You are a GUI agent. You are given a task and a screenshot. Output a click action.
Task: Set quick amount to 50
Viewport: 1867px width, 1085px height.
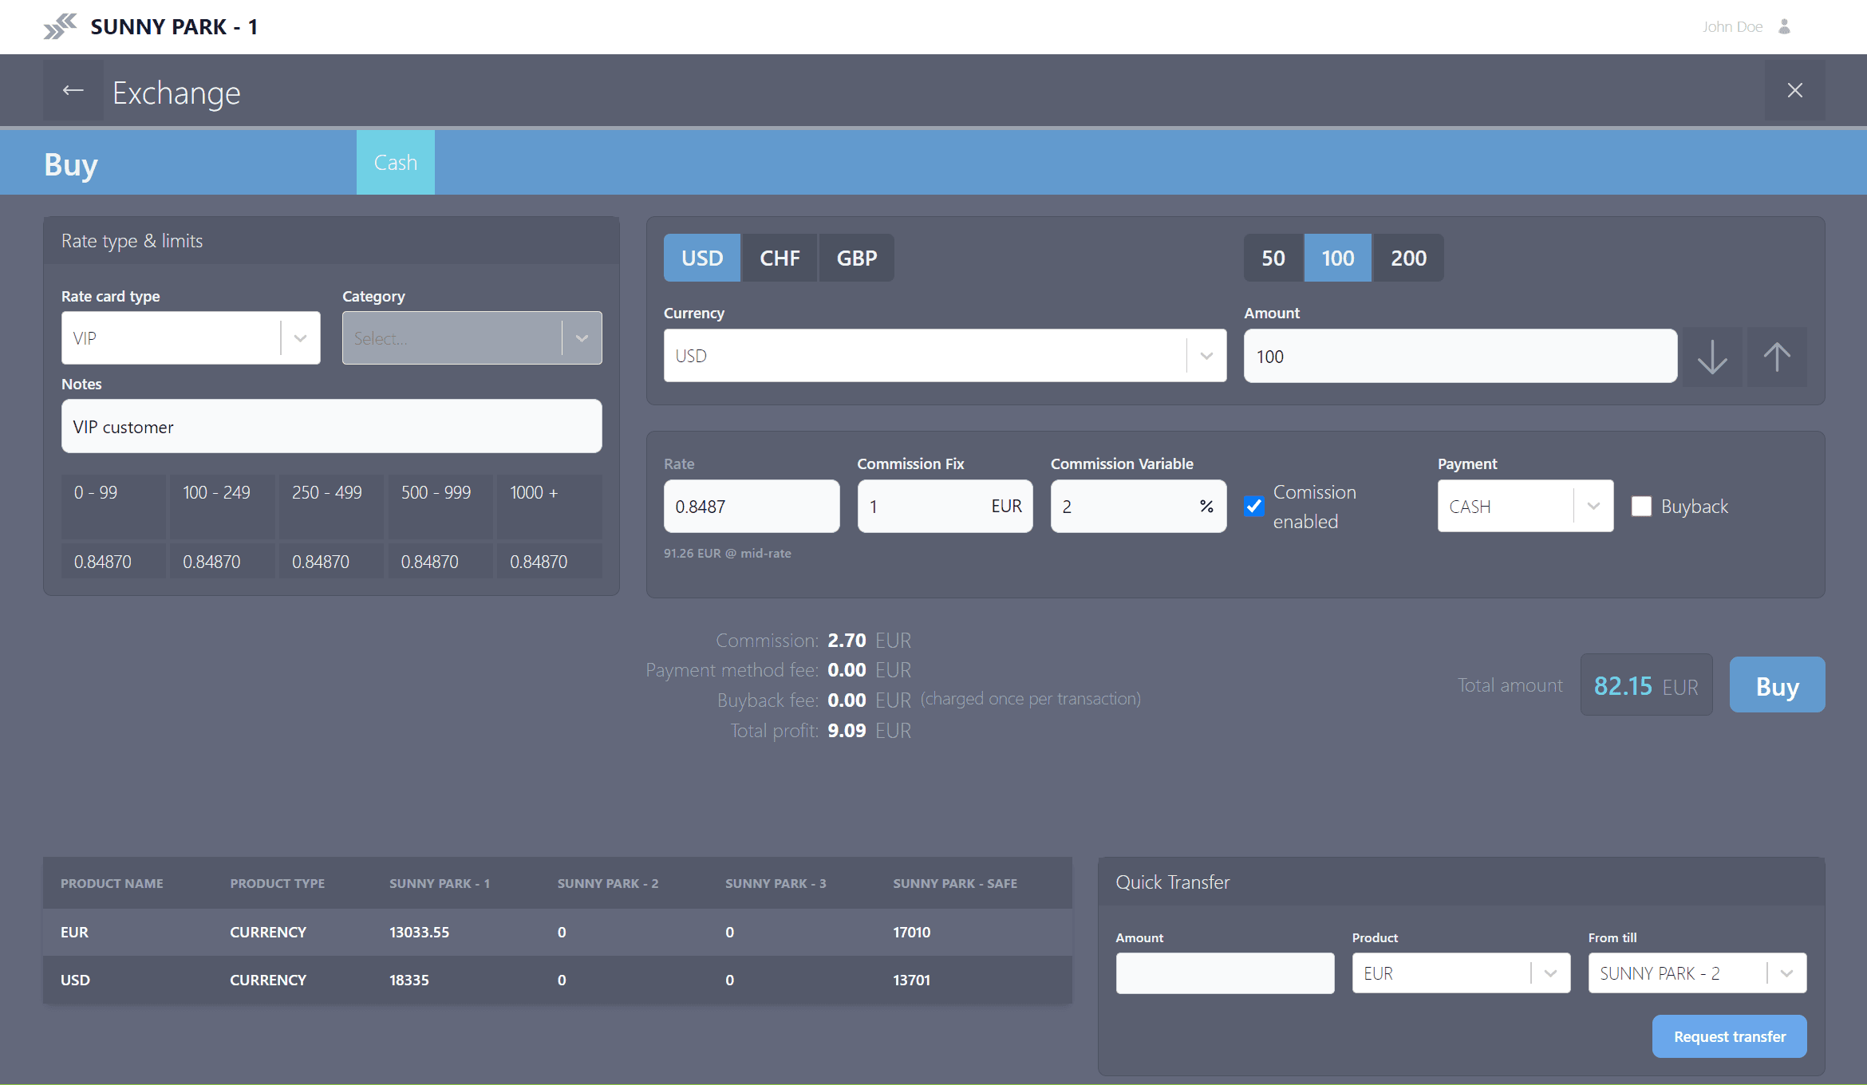(x=1273, y=258)
